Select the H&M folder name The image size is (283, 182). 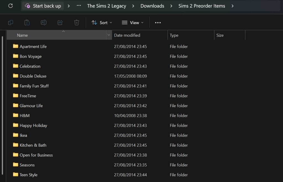(25, 116)
